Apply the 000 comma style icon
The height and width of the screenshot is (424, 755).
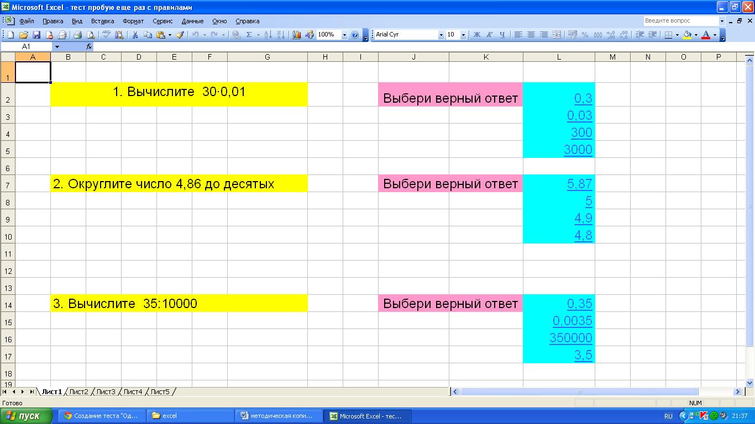click(597, 35)
